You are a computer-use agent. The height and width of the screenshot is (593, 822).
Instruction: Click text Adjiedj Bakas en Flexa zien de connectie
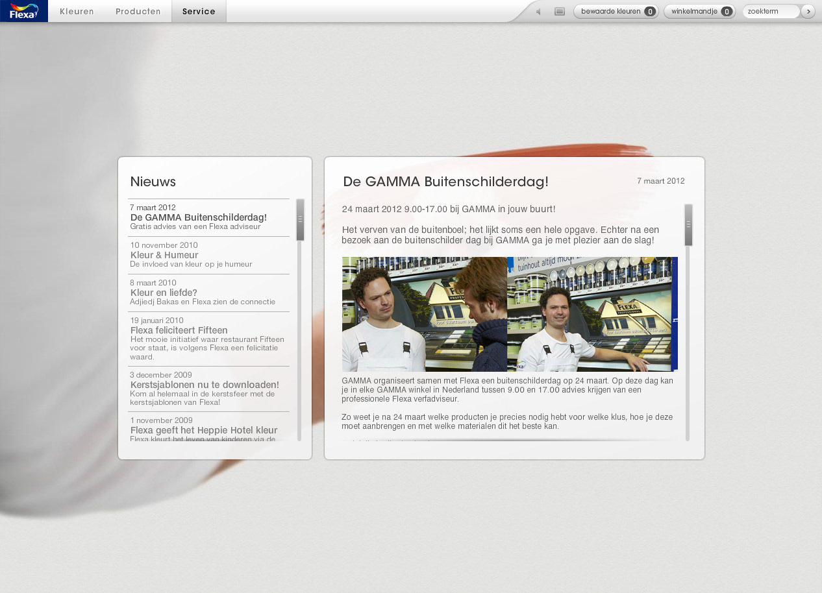click(x=203, y=302)
